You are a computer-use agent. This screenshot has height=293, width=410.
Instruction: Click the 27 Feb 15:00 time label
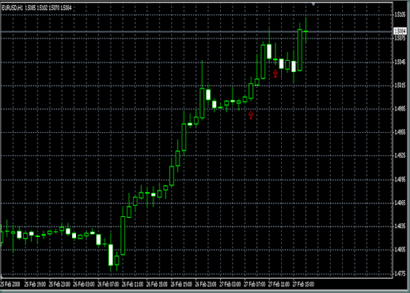point(303,284)
